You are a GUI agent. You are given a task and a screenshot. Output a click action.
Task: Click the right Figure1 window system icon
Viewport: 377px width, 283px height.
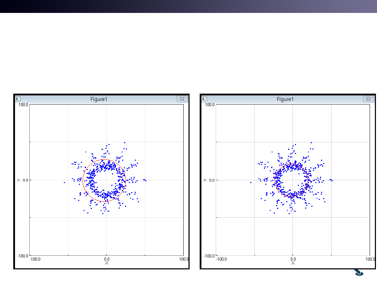205,99
